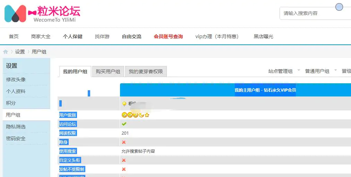Open 修改头像 in settings sidebar

pyautogui.click(x=16, y=79)
